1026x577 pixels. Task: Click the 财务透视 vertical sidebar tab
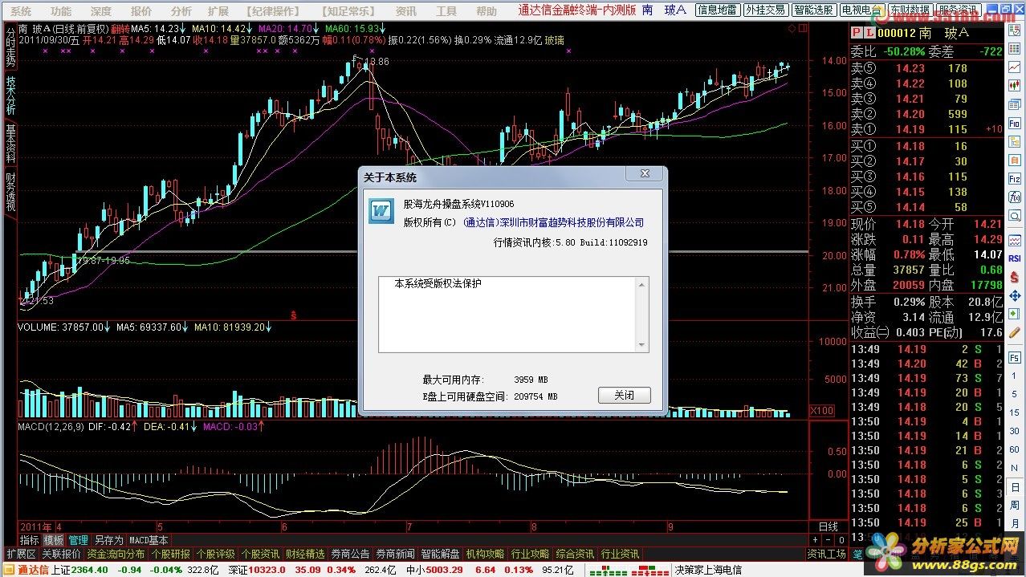click(10, 192)
